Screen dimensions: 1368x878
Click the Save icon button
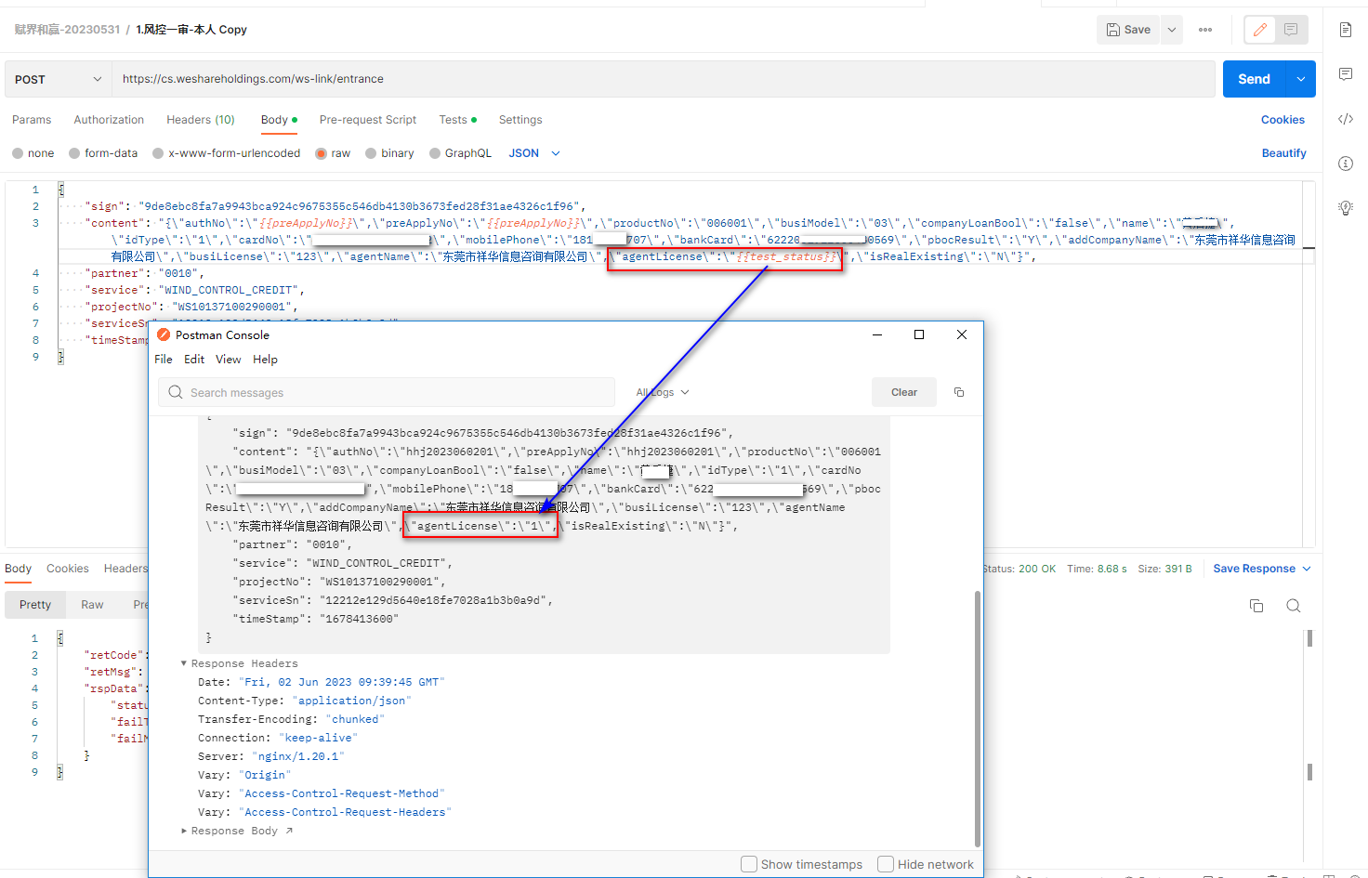pyautogui.click(x=1128, y=30)
